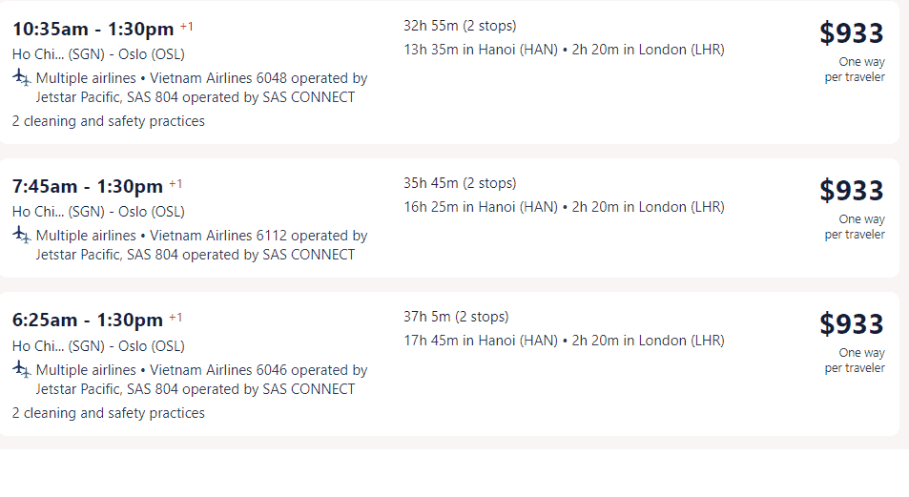
Task: Select the 6:25am - 1:30pm flight
Action: pos(449,364)
